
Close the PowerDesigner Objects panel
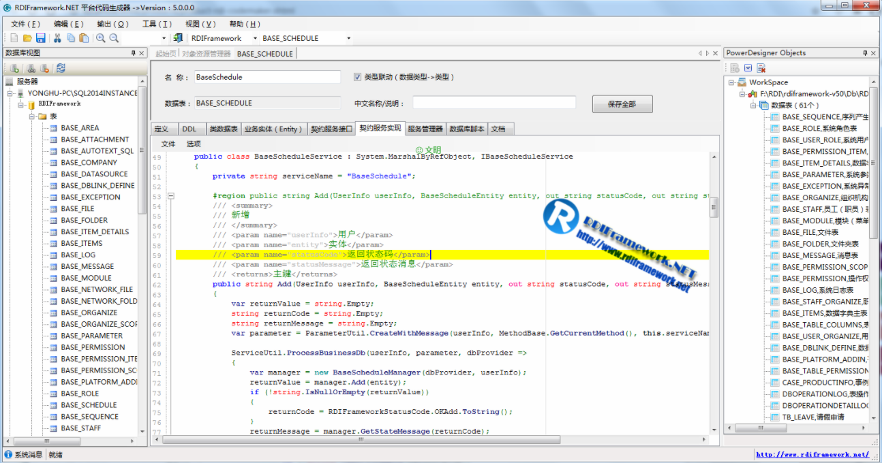[x=874, y=53]
